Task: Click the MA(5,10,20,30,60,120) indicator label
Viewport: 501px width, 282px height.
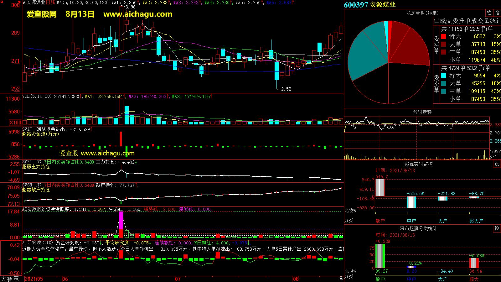Action: click(83, 3)
